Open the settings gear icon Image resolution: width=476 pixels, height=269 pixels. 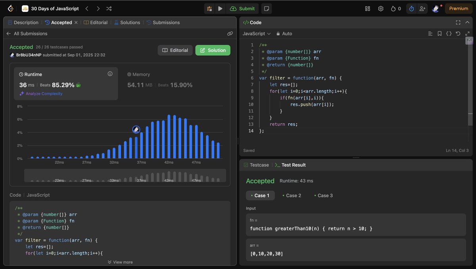pos(381,9)
